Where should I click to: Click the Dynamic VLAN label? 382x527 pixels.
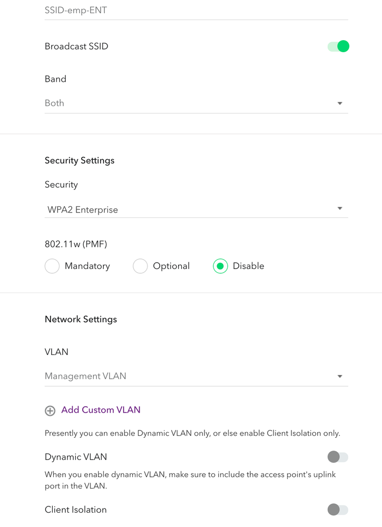[76, 457]
